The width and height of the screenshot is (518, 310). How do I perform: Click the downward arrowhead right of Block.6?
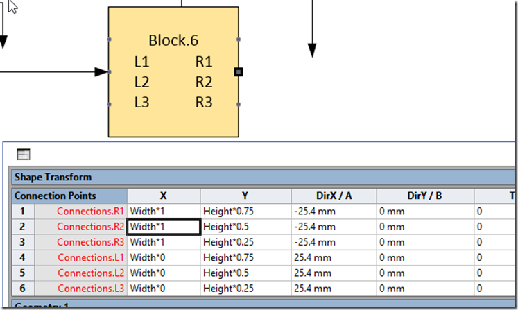[312, 50]
